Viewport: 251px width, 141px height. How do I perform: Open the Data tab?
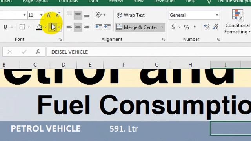[93, 1]
